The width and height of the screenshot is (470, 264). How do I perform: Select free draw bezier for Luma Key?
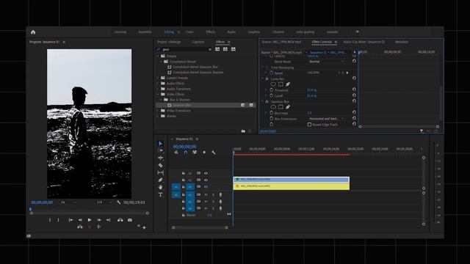tap(288, 84)
